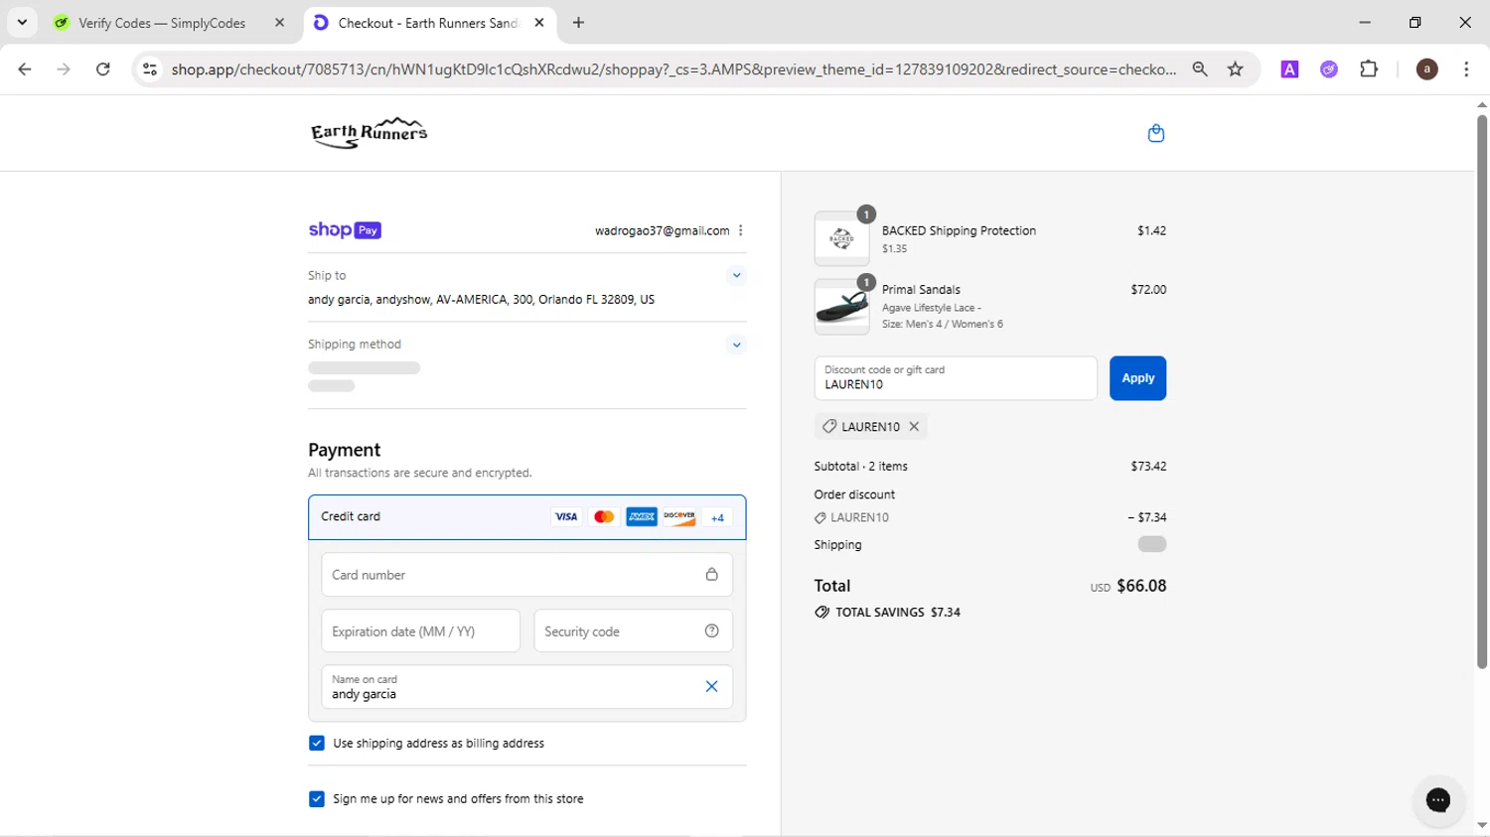Click the lock icon in card number field
The height and width of the screenshot is (837, 1490).
pos(711,575)
